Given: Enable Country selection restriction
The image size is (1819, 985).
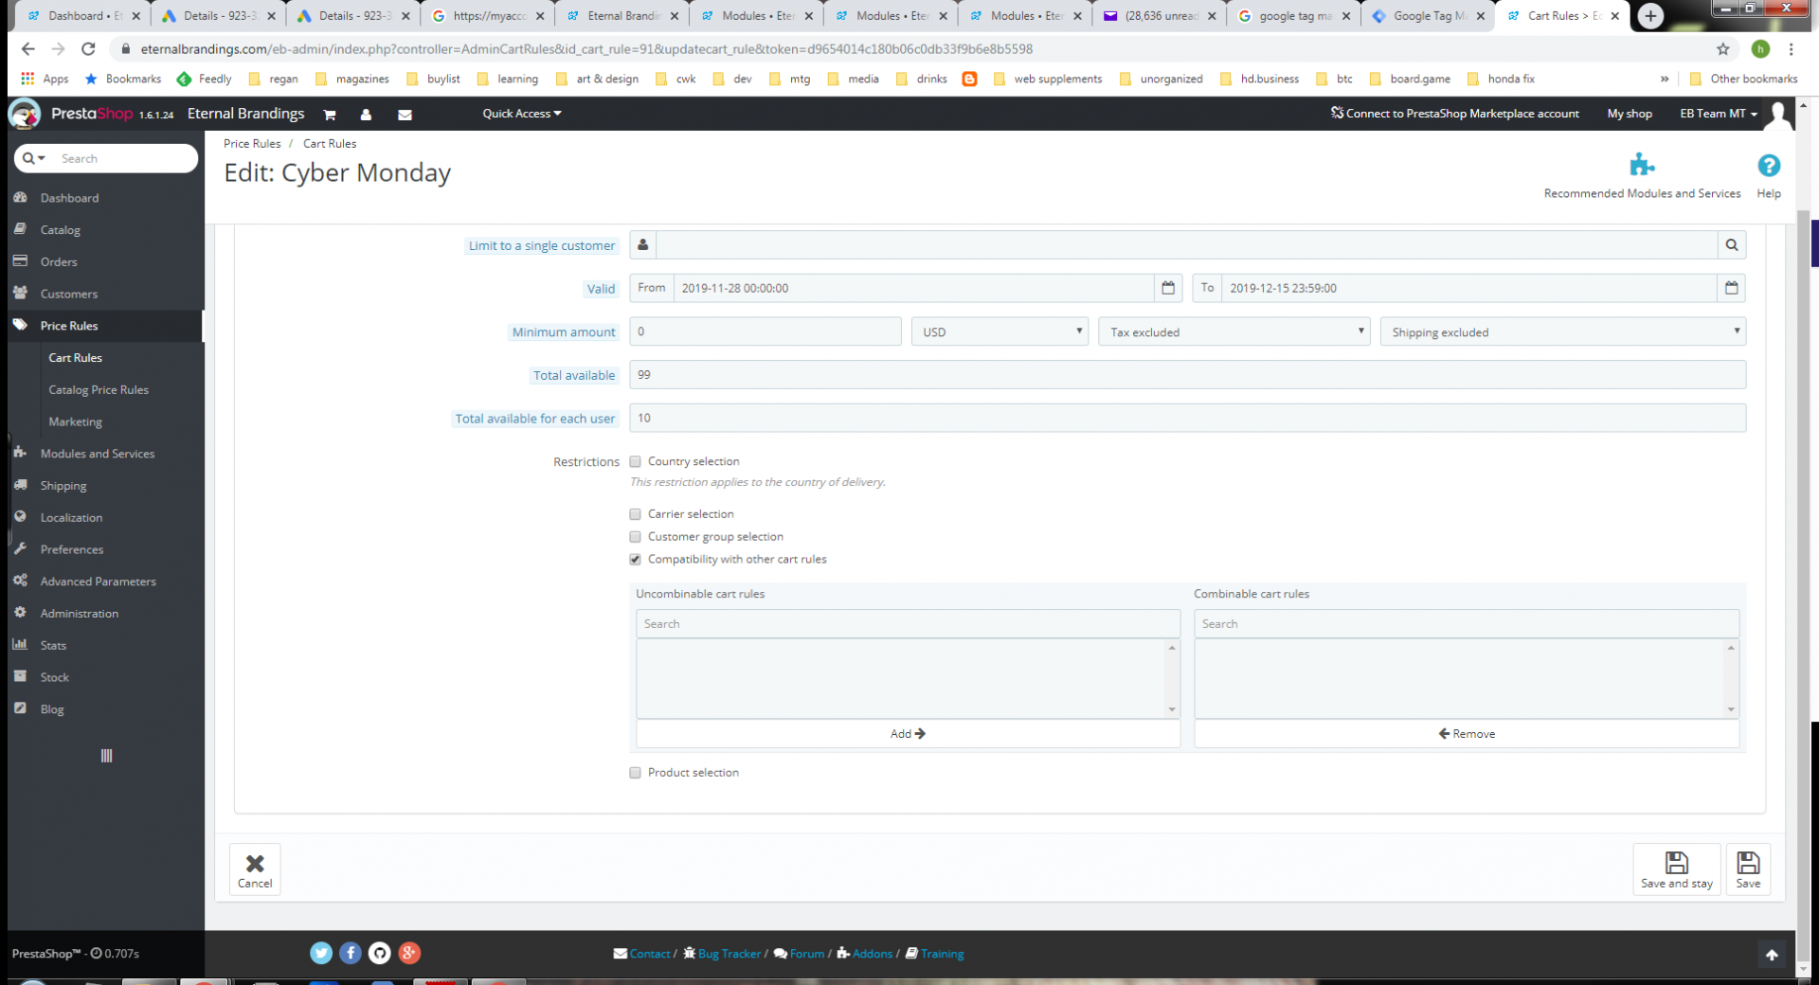Looking at the screenshot, I should [635, 461].
